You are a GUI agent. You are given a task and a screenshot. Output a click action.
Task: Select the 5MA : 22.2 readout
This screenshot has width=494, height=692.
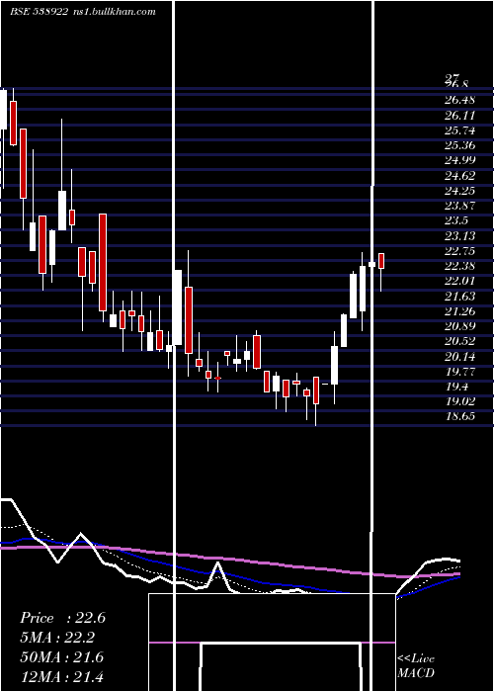point(57,638)
